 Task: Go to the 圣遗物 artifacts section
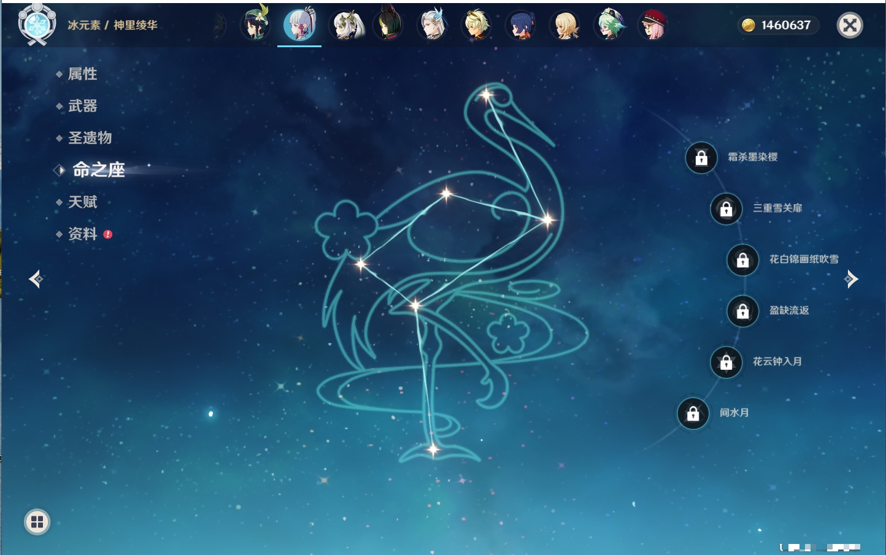(90, 138)
